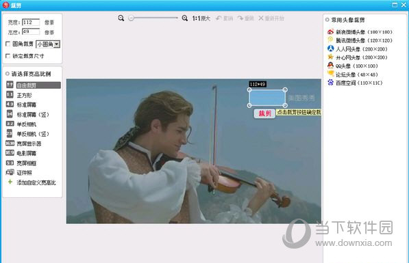Viewport: 409px width, 263px height.
Task: Pick the 论坛头像 48×48 preset
Action: [x=353, y=74]
